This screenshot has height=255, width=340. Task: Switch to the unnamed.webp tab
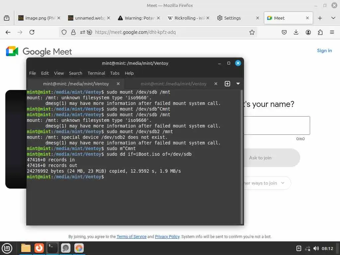coord(89,18)
